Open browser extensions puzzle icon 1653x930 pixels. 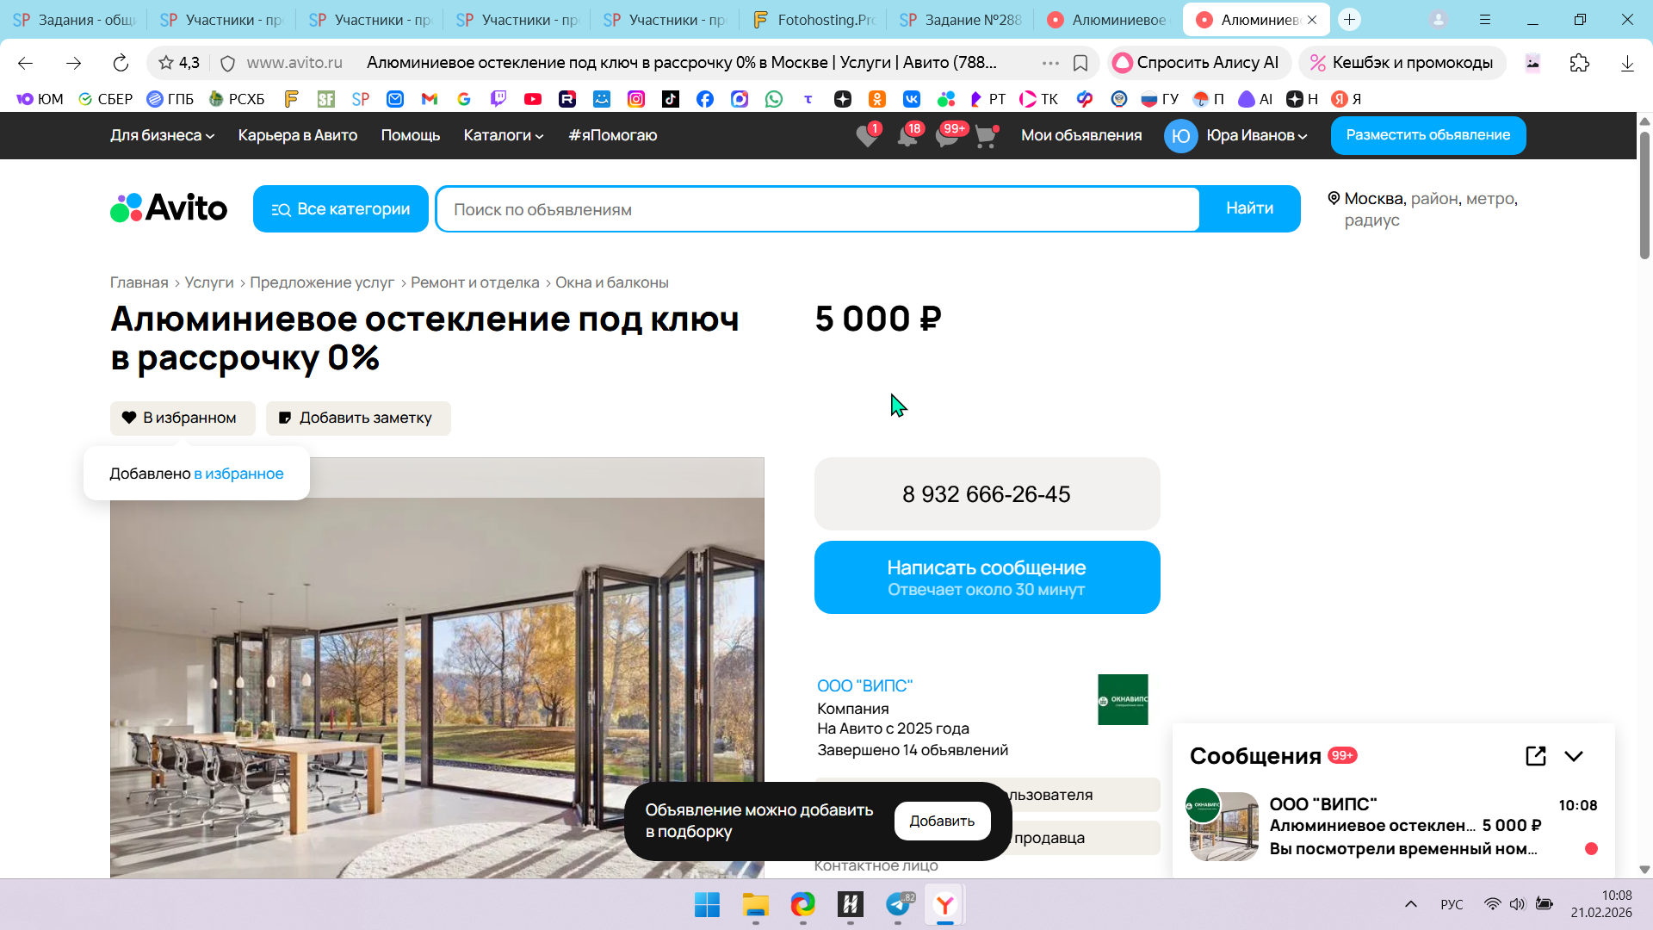click(x=1579, y=63)
